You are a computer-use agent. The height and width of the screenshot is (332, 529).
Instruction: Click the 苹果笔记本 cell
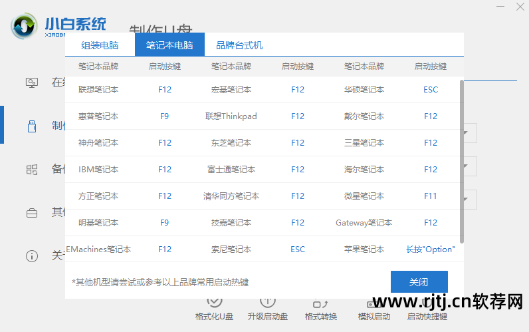[x=364, y=249]
